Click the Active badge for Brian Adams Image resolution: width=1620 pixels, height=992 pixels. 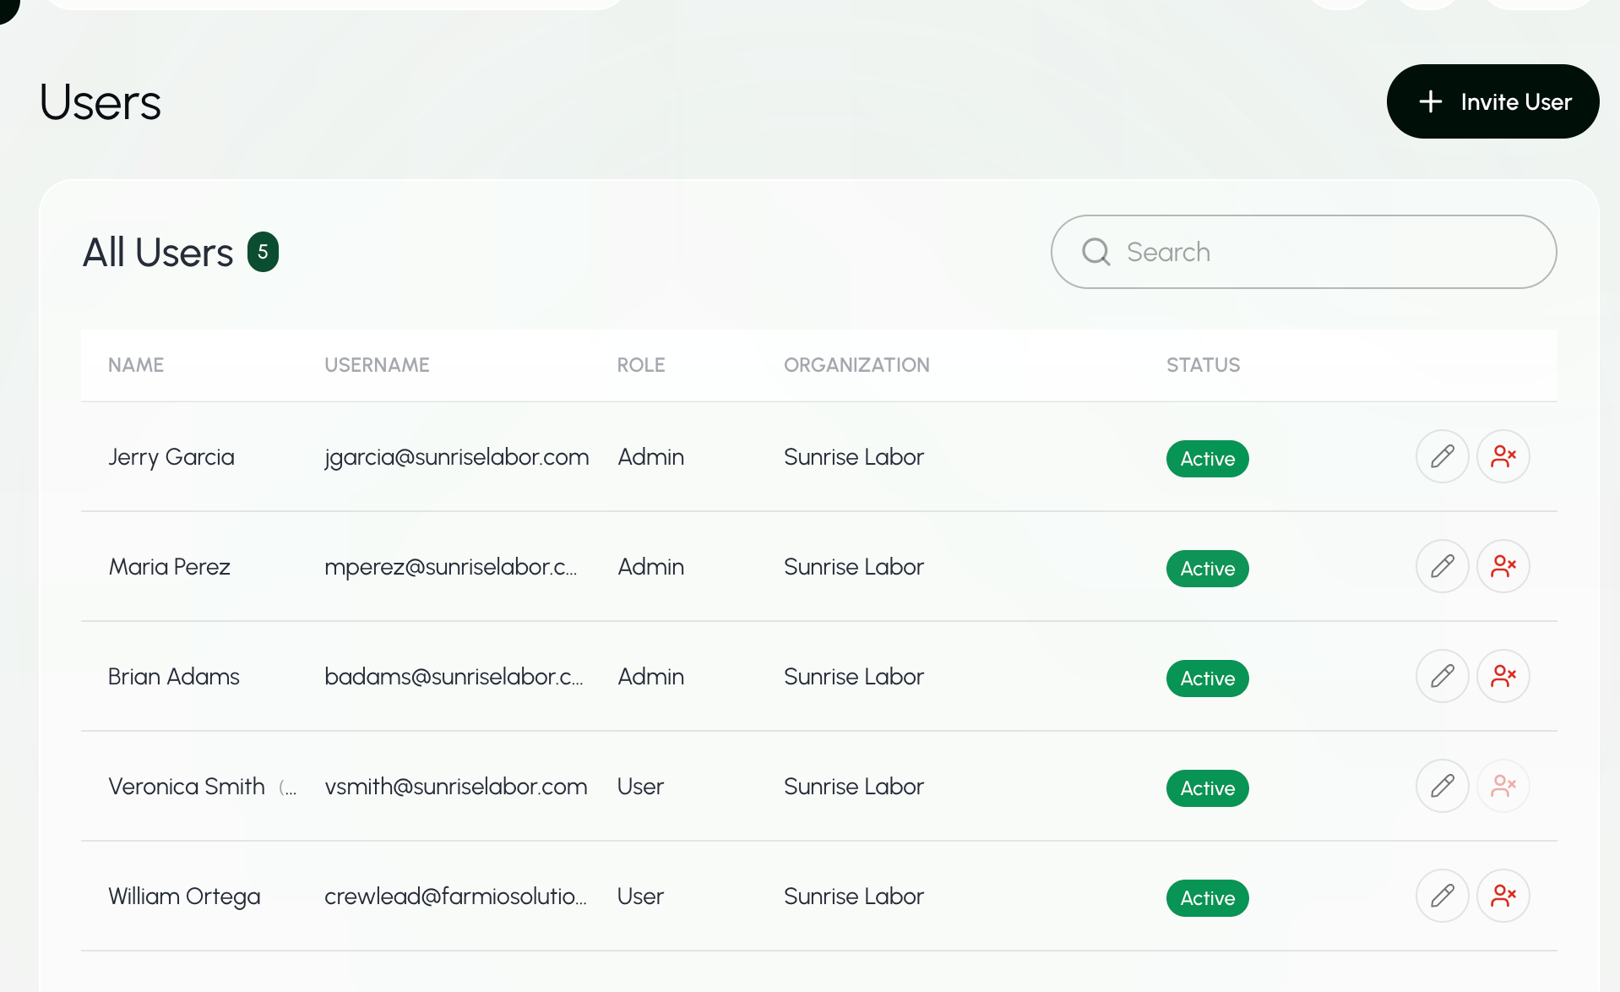coord(1207,679)
